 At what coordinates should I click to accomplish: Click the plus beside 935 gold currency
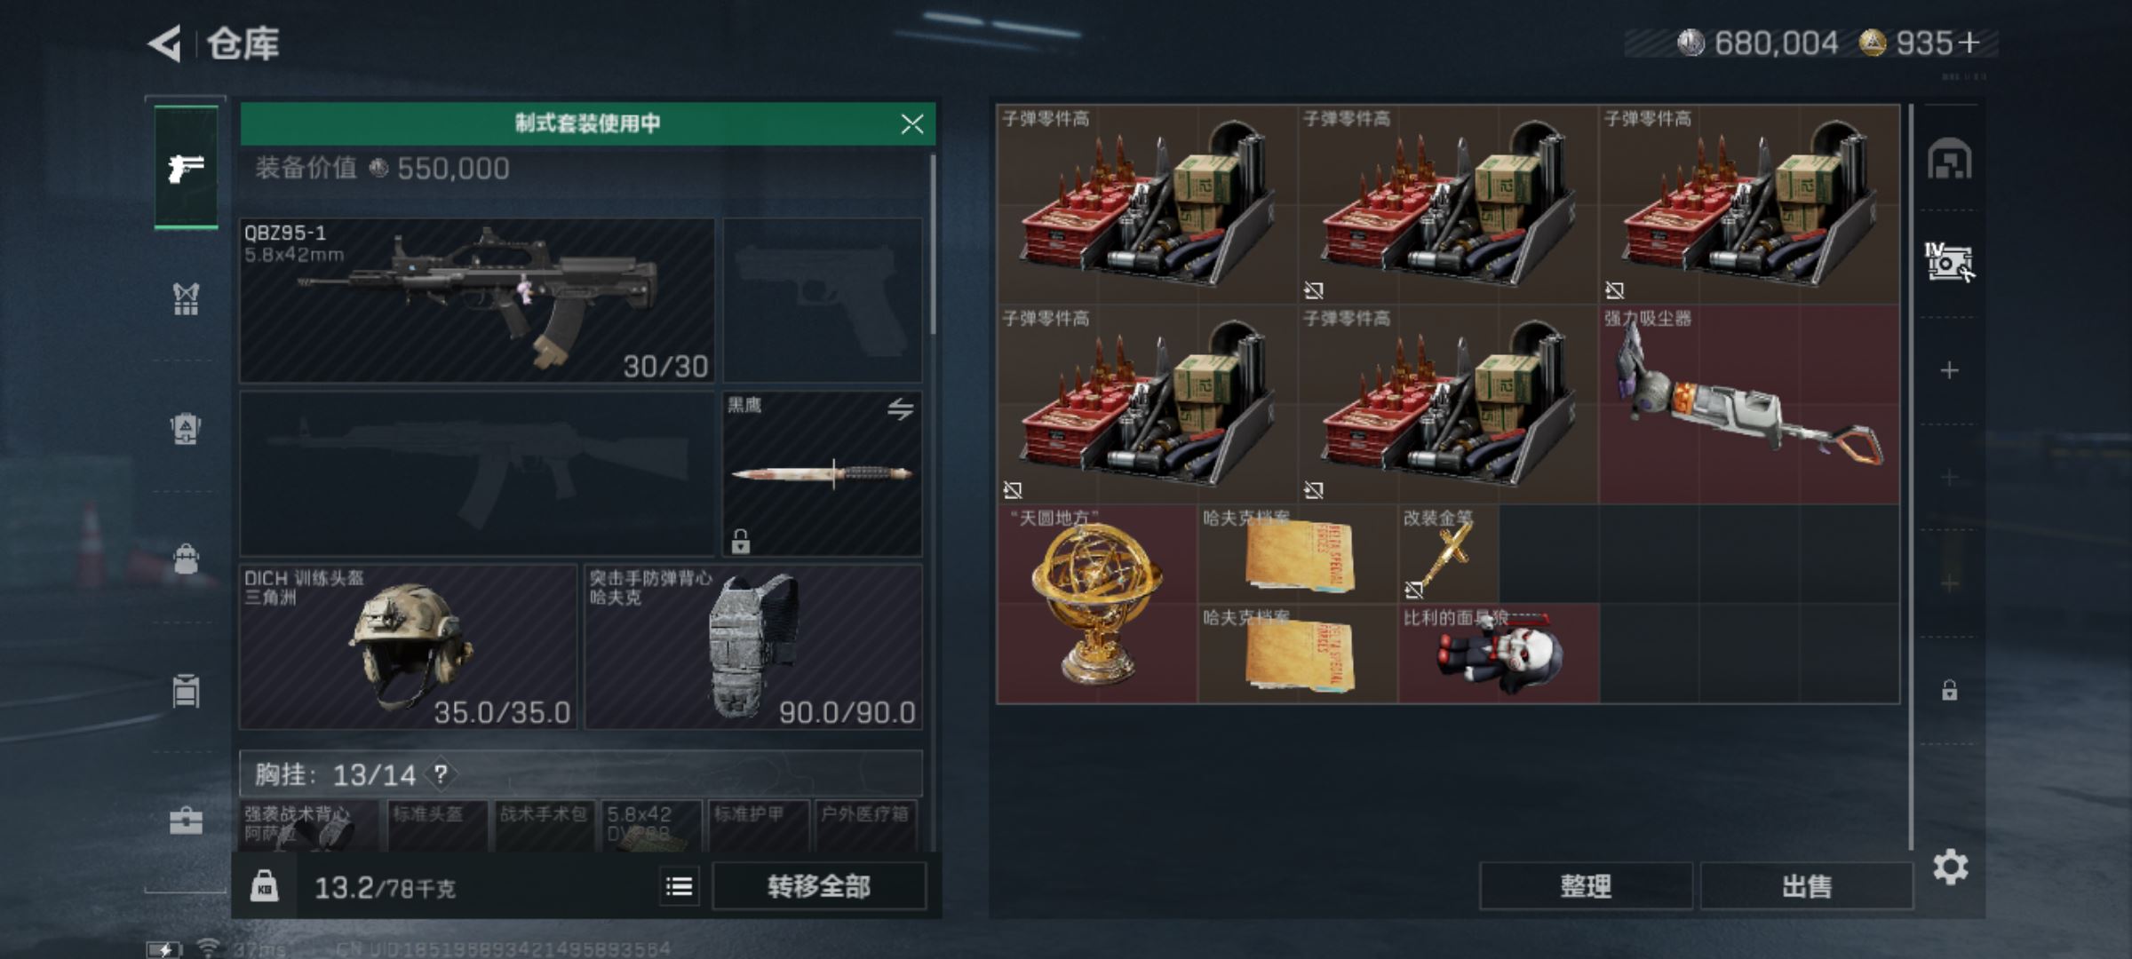pos(1969,43)
